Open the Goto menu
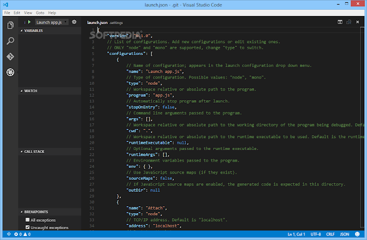The height and width of the screenshot is (240, 367). tap(40, 13)
